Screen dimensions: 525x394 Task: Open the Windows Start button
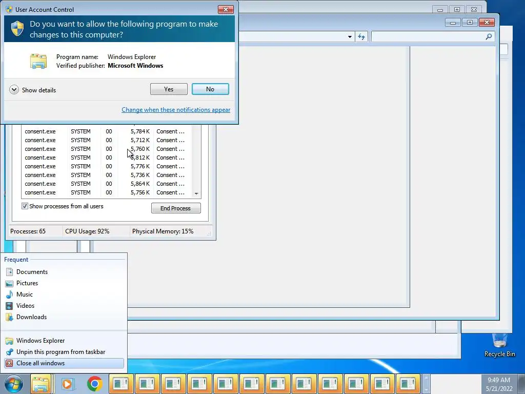[x=14, y=384]
